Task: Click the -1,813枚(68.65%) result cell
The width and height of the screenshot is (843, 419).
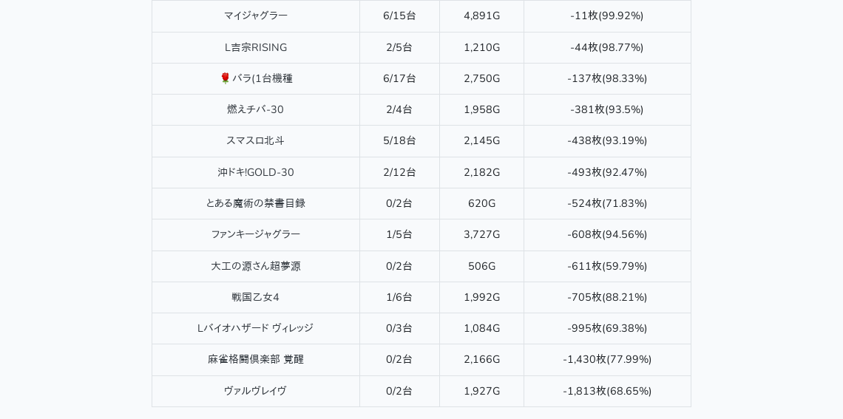Action: click(607, 391)
